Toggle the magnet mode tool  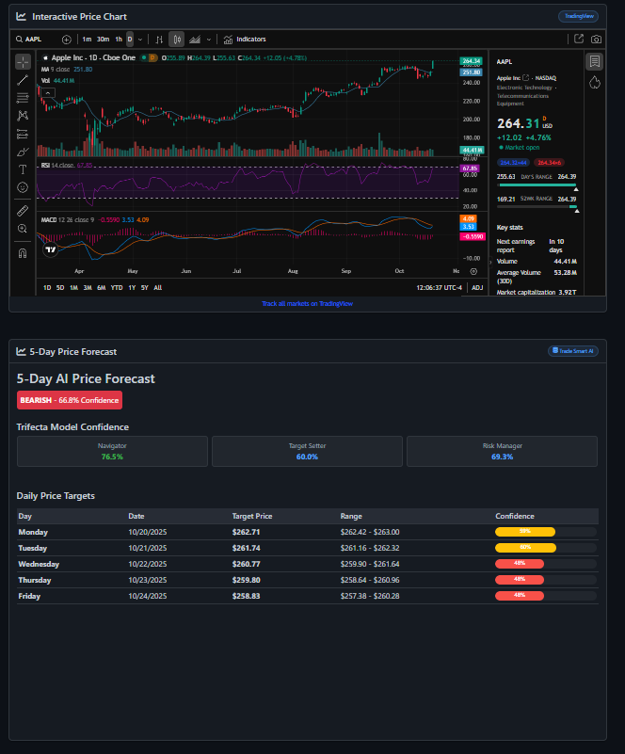tap(23, 252)
